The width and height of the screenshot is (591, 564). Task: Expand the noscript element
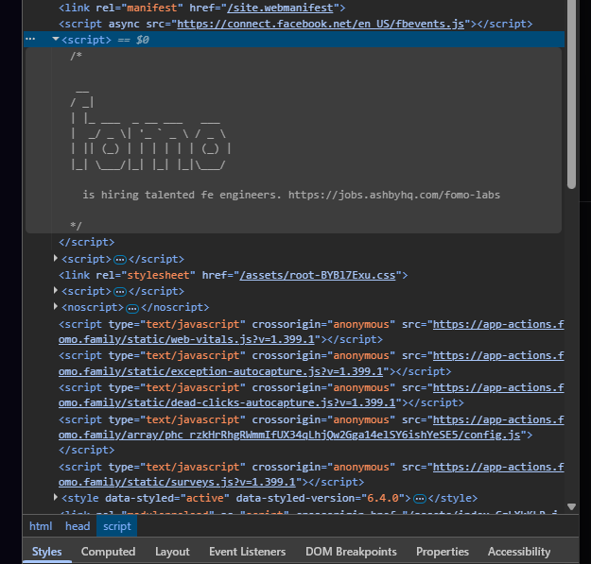(56, 306)
